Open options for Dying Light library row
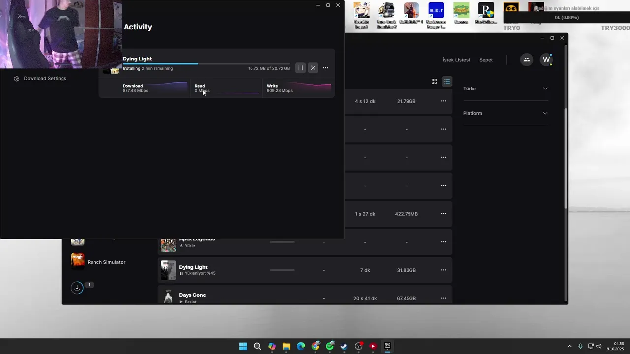The width and height of the screenshot is (630, 354). [x=444, y=270]
